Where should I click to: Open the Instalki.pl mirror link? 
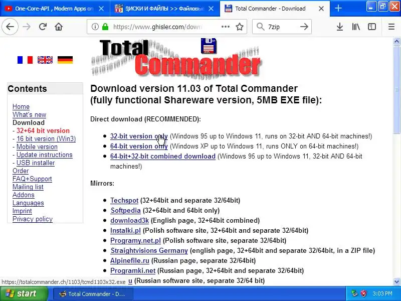coord(125,230)
